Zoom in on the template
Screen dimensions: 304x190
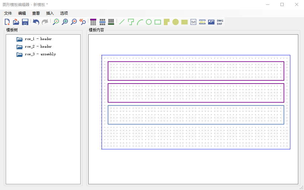tap(65, 22)
